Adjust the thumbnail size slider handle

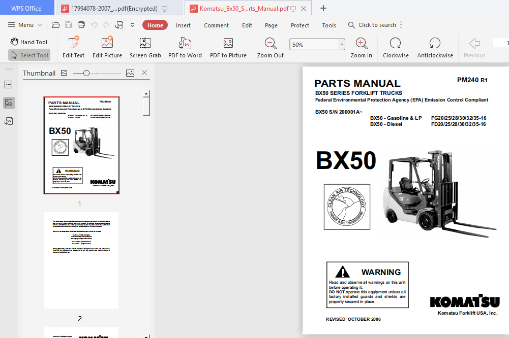(x=86, y=73)
